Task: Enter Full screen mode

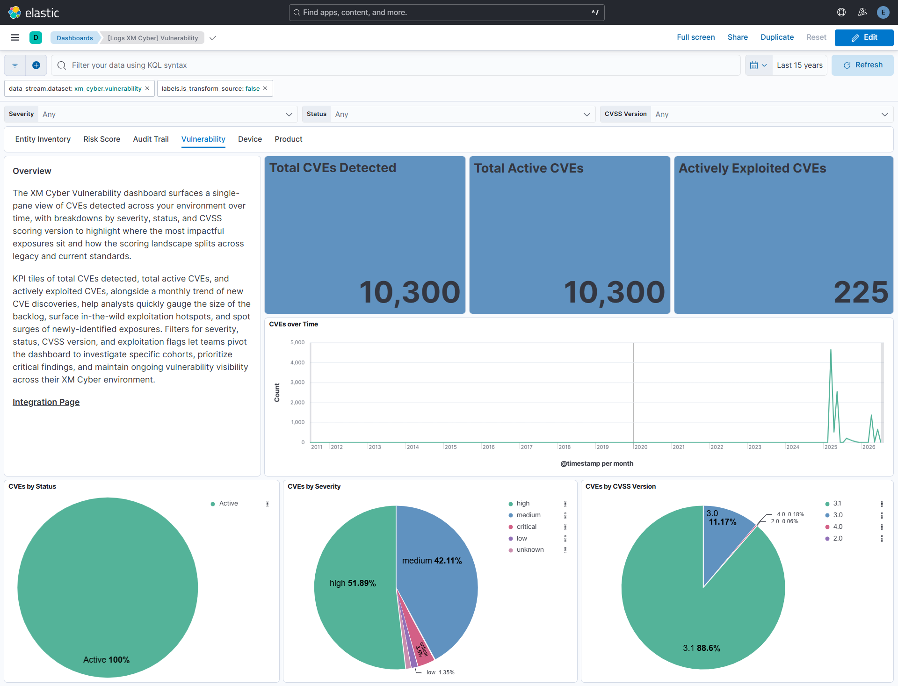Action: pyautogui.click(x=695, y=37)
